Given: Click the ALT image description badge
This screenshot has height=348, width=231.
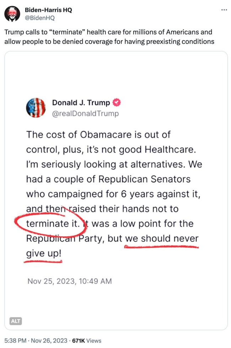Looking at the screenshot, I should coord(16,321).
